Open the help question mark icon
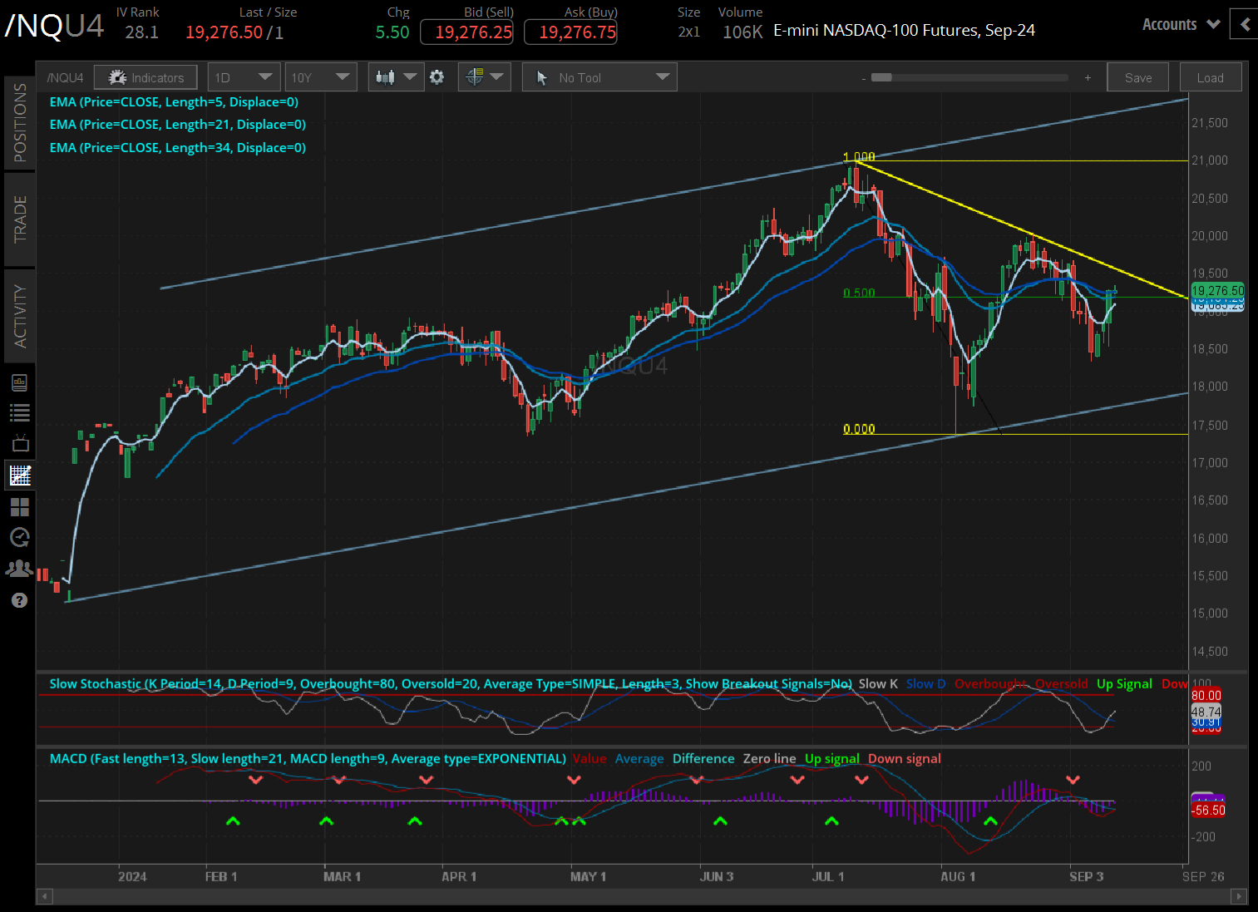This screenshot has width=1258, height=912. pos(20,600)
